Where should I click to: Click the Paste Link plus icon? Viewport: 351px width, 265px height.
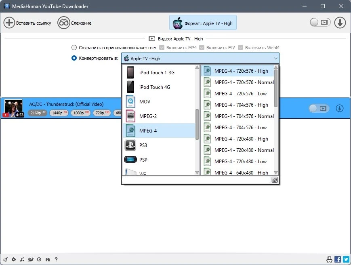coord(9,23)
